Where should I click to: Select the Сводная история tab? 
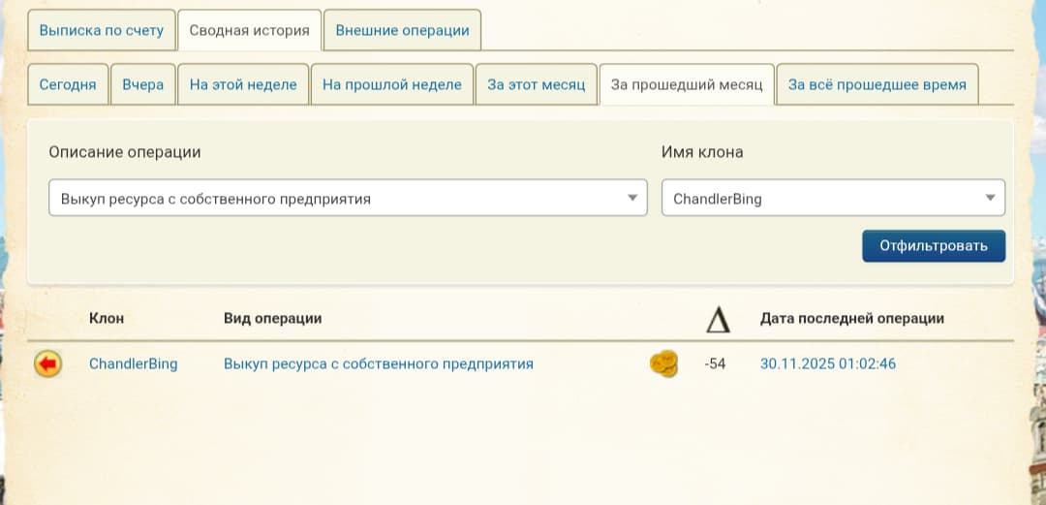click(x=250, y=30)
